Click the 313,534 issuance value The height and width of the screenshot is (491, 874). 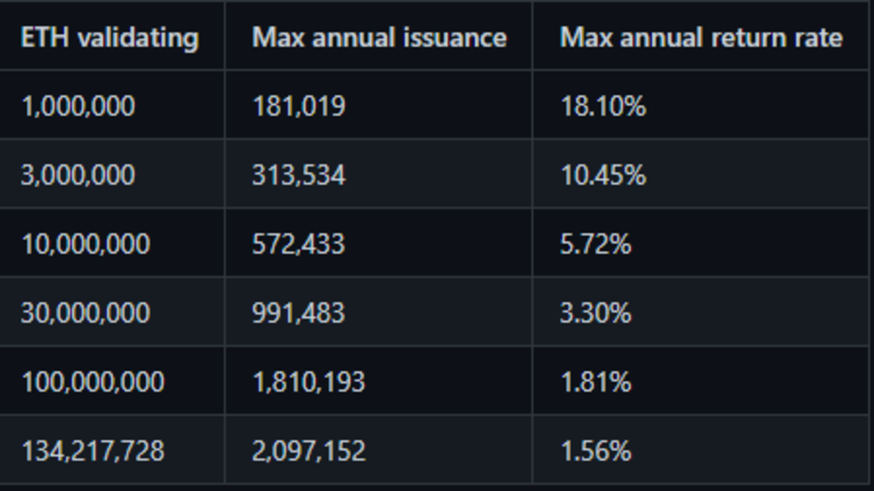pyautogui.click(x=299, y=175)
